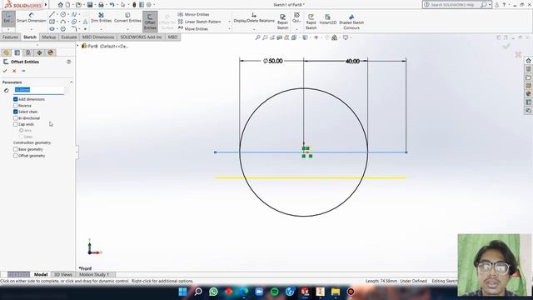Toggle Add dimensions checkbox
Image resolution: width=533 pixels, height=300 pixels.
(15, 99)
